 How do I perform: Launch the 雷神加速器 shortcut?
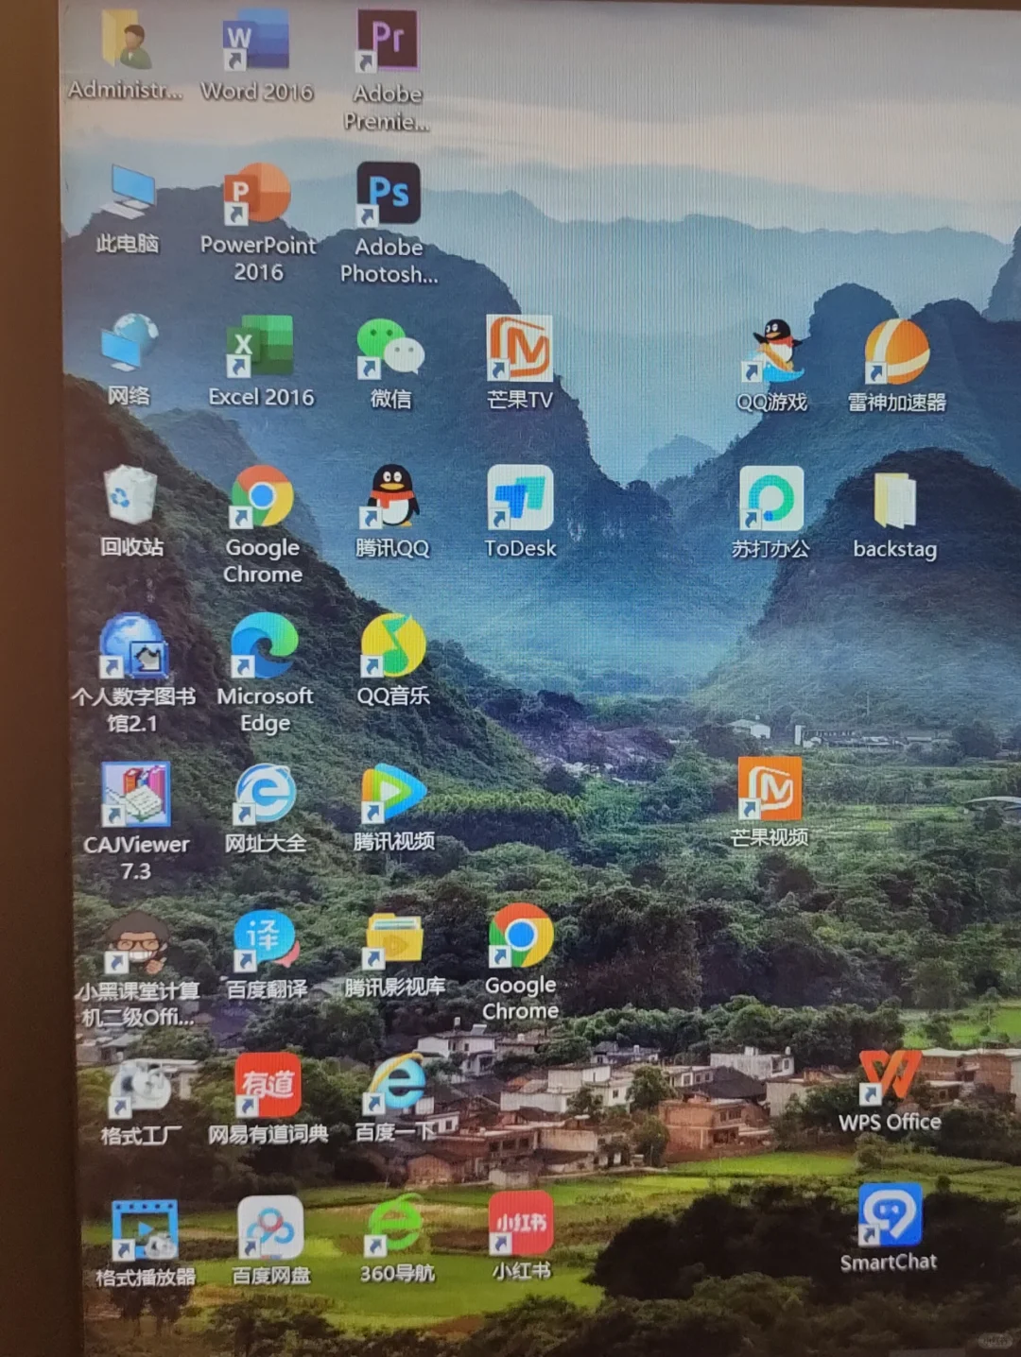896,352
